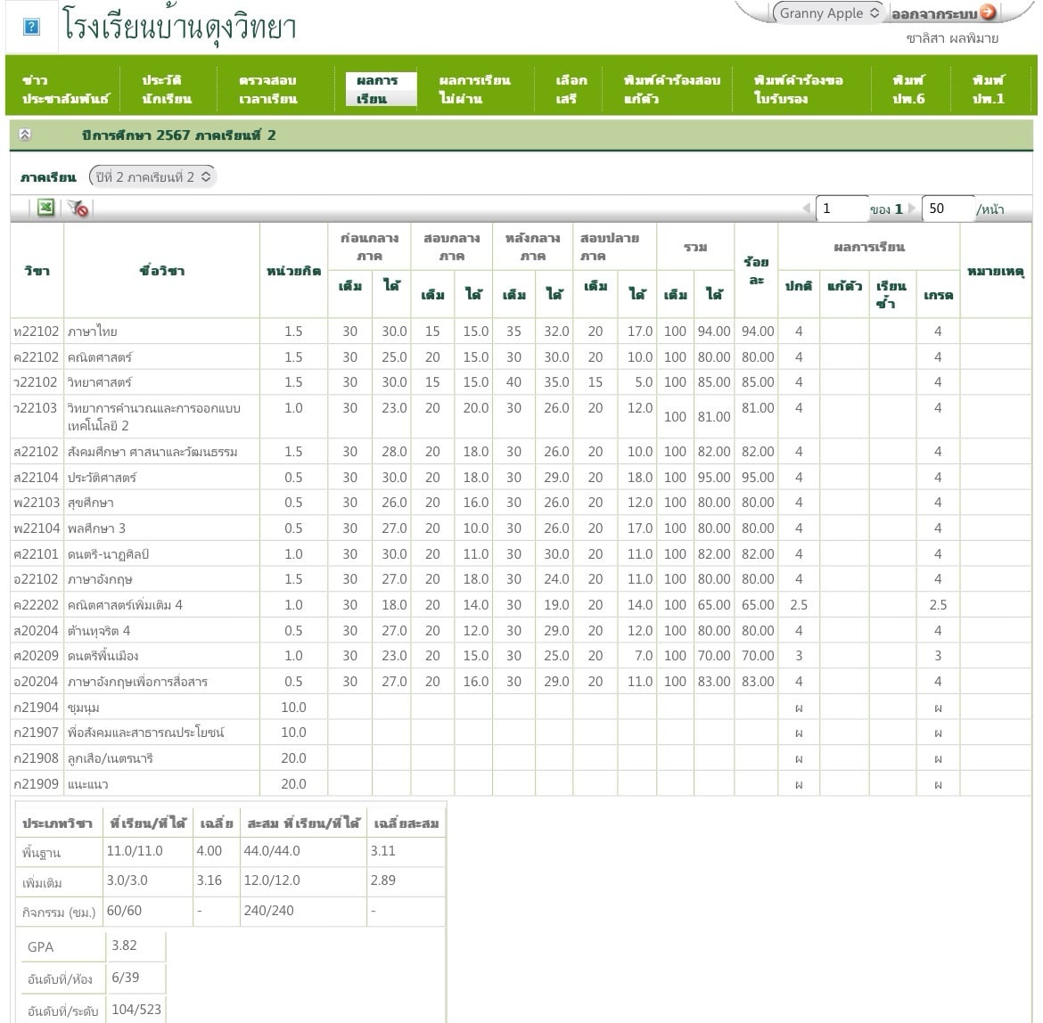Open the พิมพ์ ปพ.6 menu
The width and height of the screenshot is (1043, 1023).
(908, 89)
